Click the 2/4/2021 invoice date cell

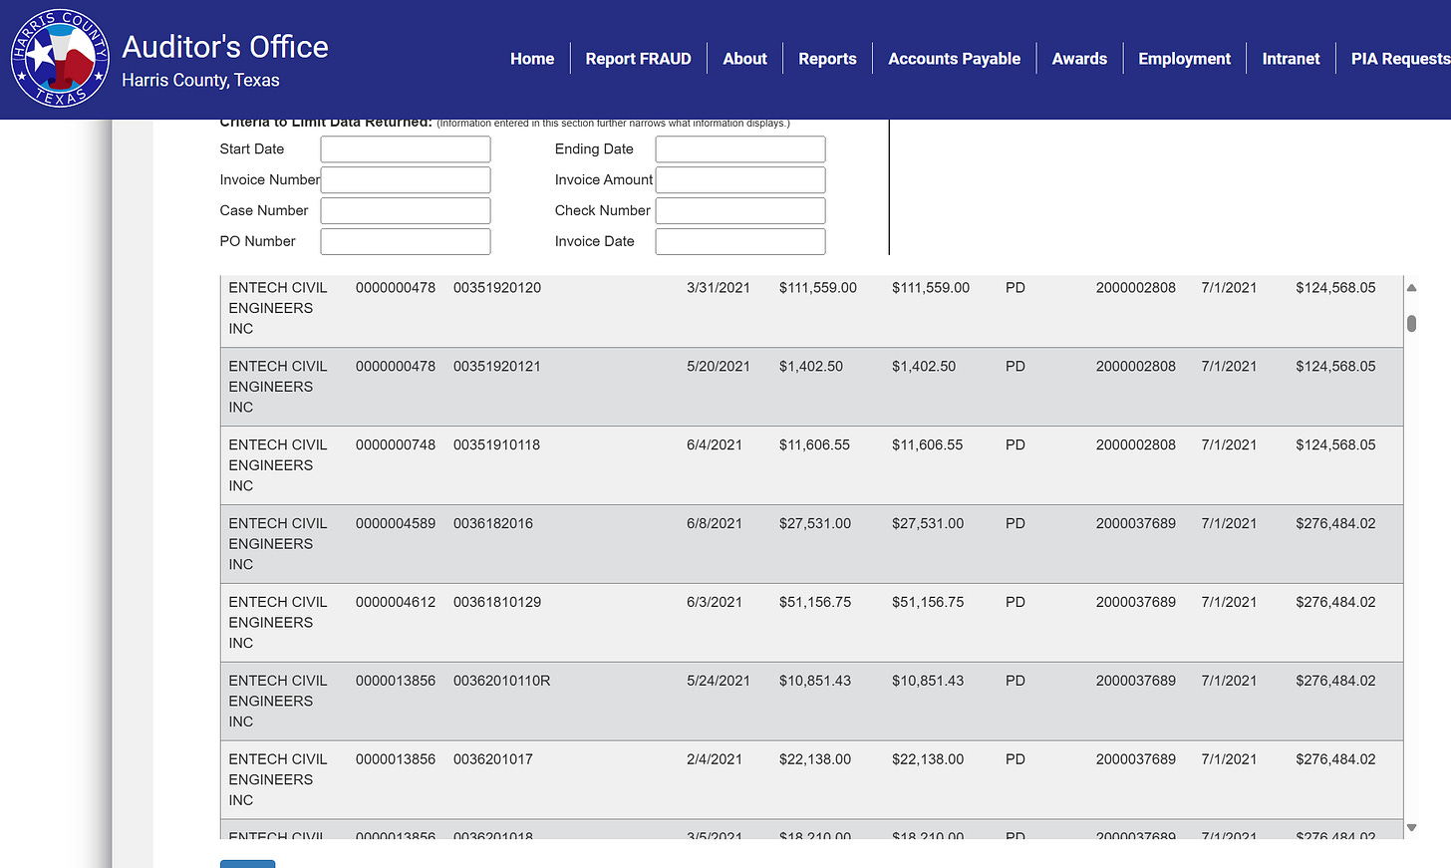(x=715, y=760)
